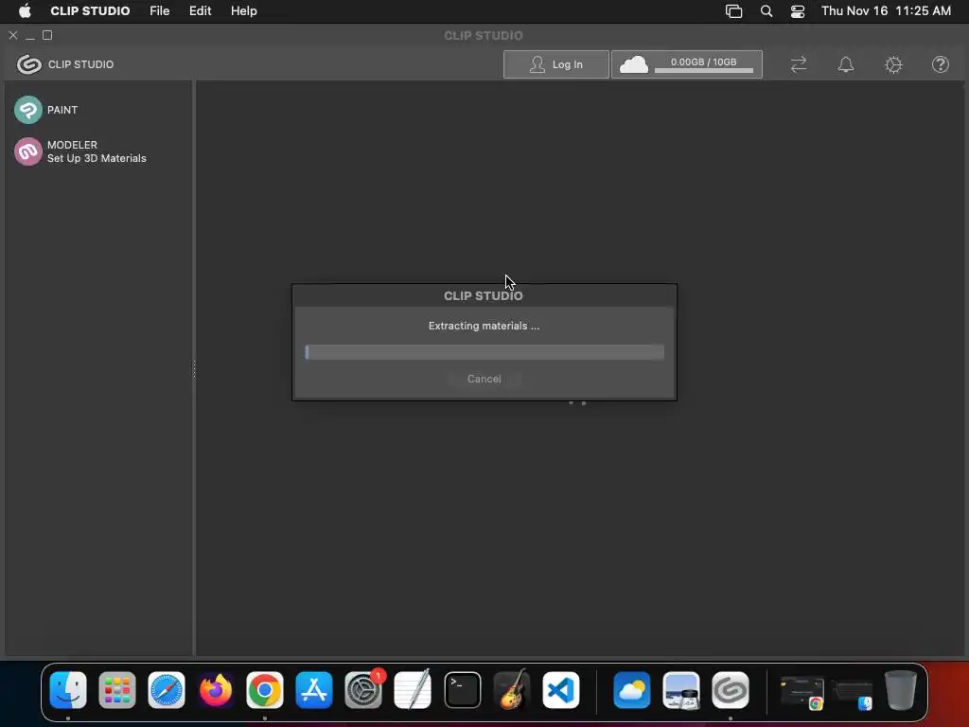Close the CLIP STUDIO window
This screenshot has width=969, height=727.
[13, 35]
